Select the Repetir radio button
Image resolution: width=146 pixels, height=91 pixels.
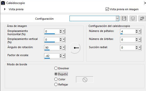click(56, 74)
